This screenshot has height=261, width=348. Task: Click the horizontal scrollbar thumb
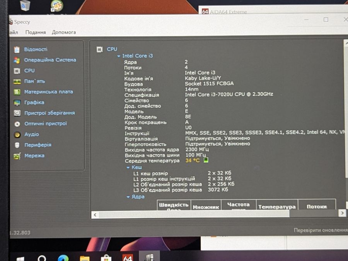(194, 214)
